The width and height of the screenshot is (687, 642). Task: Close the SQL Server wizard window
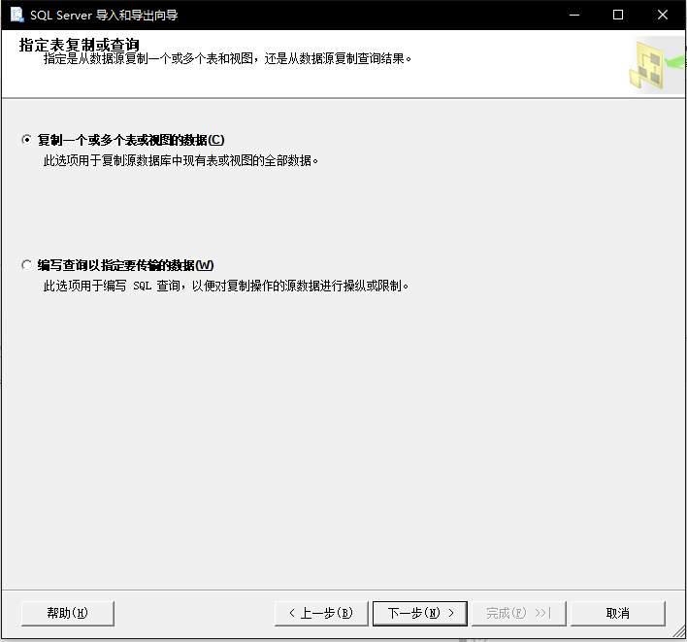[663, 15]
